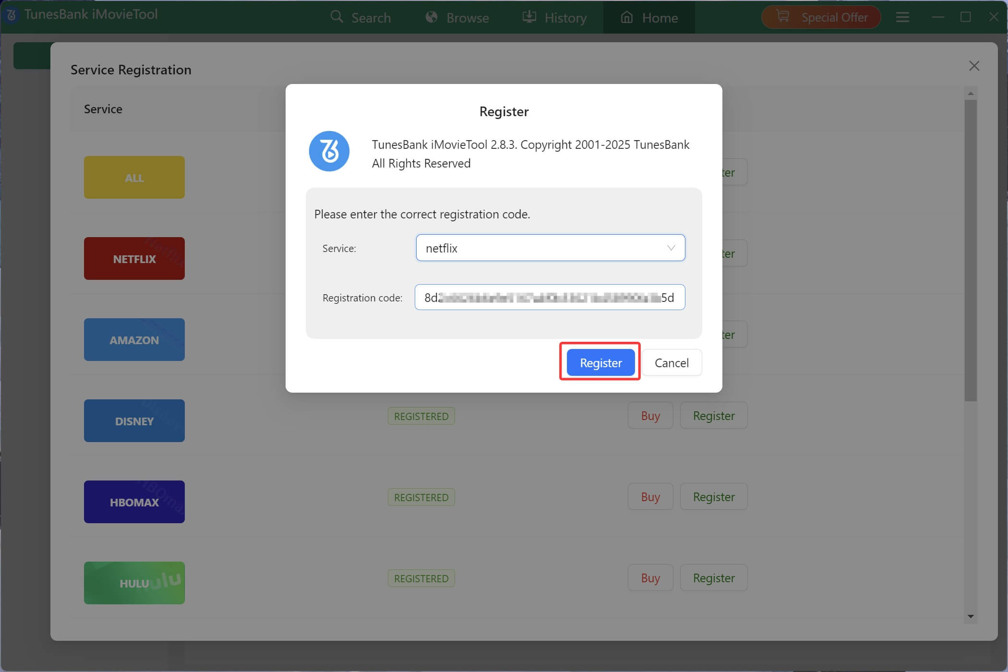This screenshot has width=1008, height=672.
Task: Click the shopping cart icon on Special Offer
Action: 782,16
